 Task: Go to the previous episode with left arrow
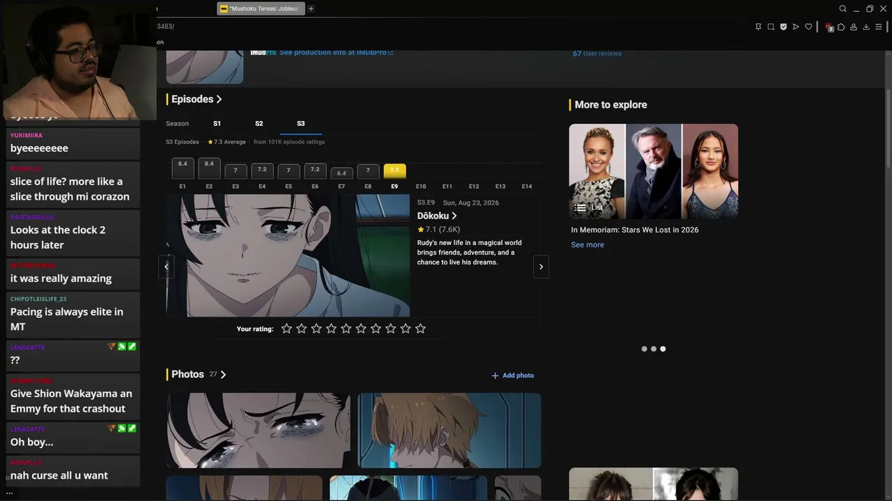[166, 267]
